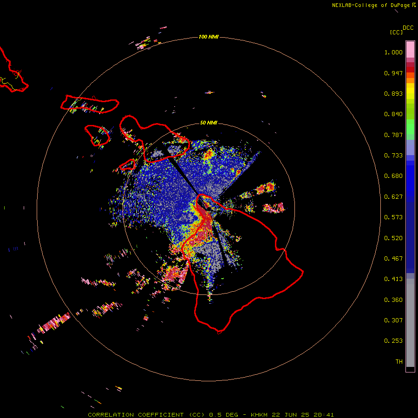
Task: Click the TH threshold label on the scale
Action: (399, 362)
